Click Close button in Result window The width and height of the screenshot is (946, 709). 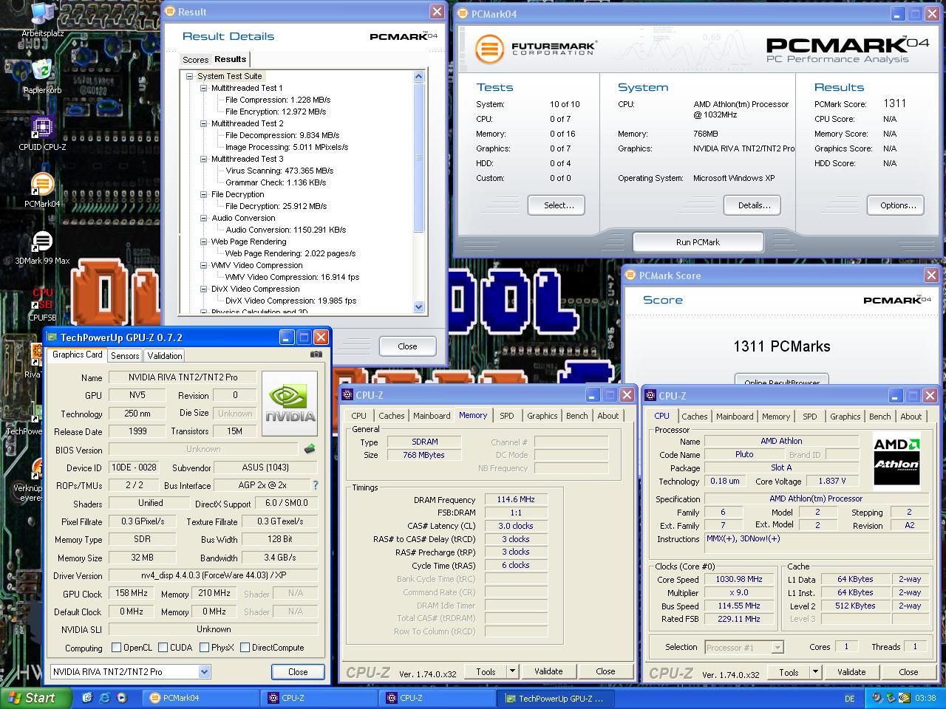pyautogui.click(x=407, y=346)
